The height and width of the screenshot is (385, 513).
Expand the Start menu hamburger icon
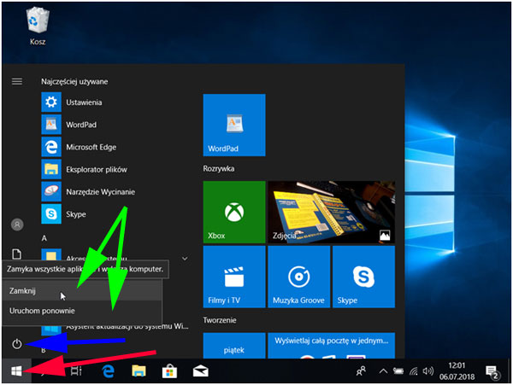(x=17, y=81)
